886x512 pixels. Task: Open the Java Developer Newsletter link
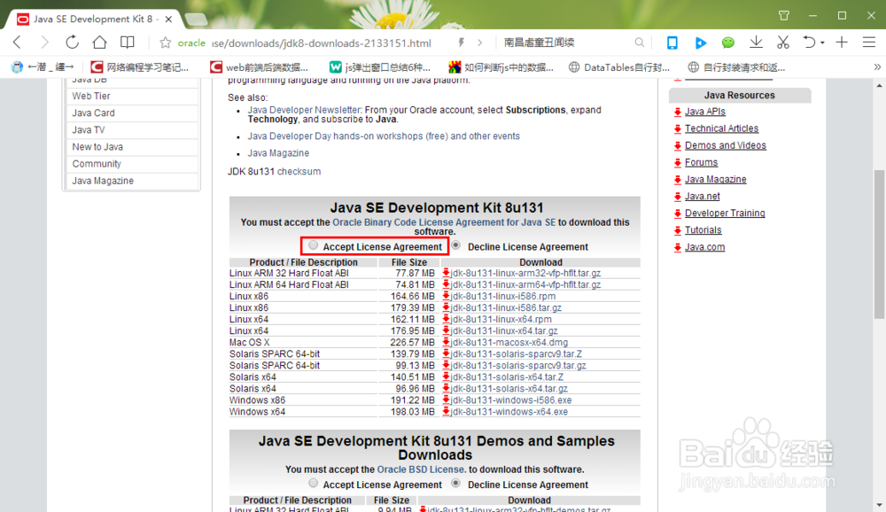click(304, 110)
